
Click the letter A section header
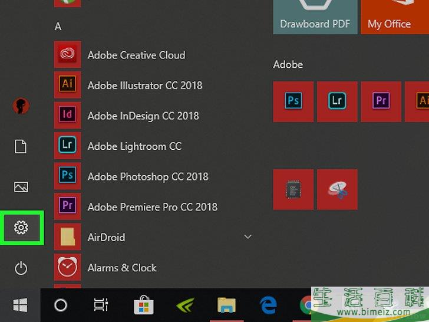[x=58, y=27]
